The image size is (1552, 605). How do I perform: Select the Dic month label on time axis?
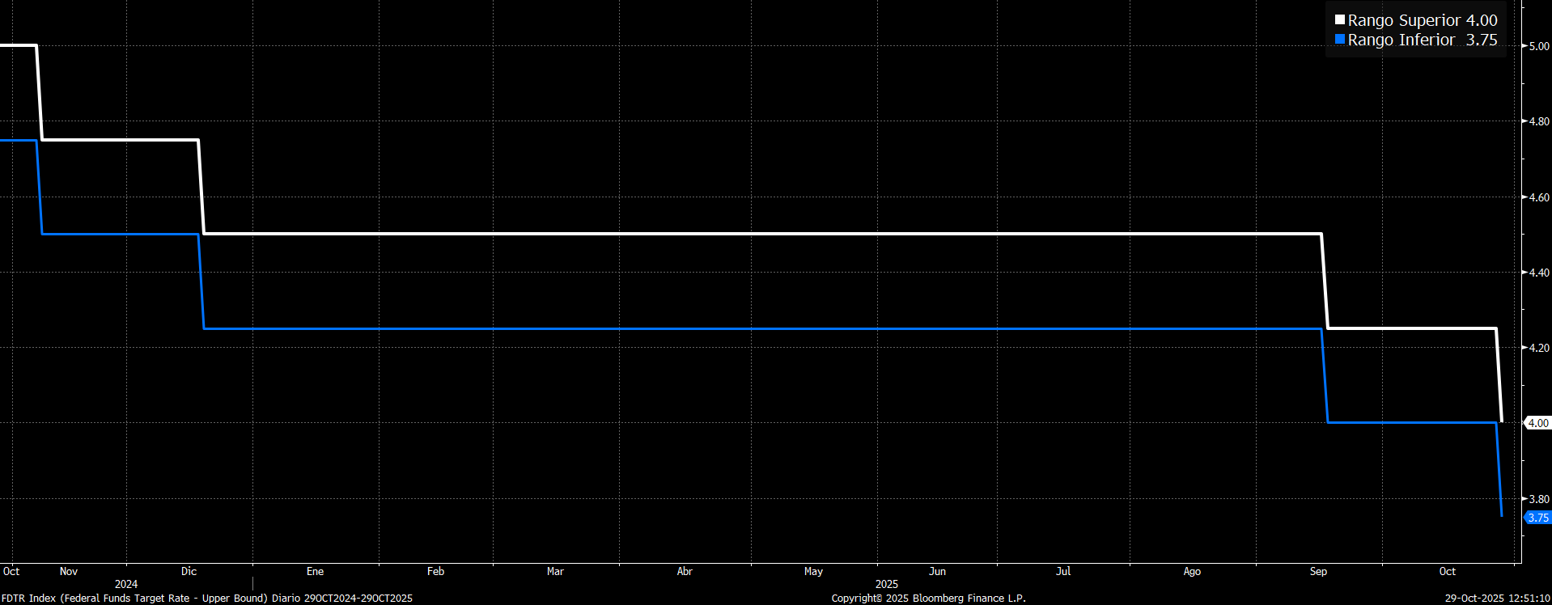click(x=189, y=571)
